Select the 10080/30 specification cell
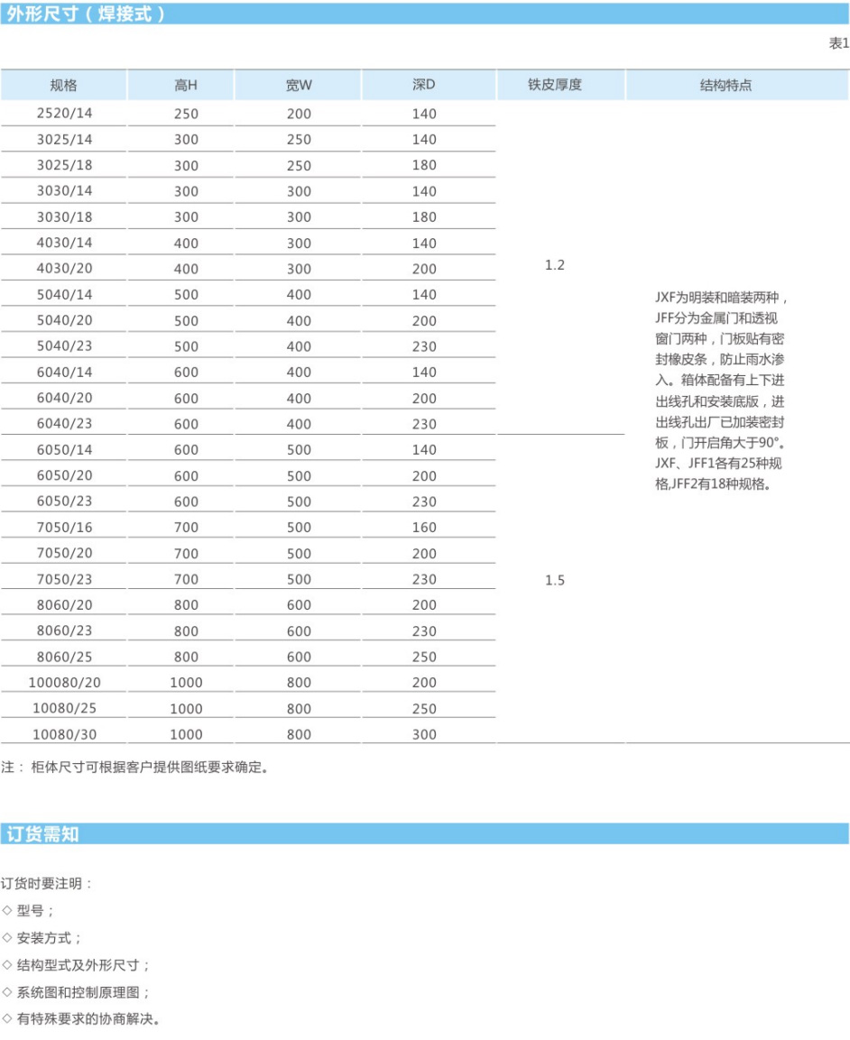850x1040 pixels. pos(64,735)
